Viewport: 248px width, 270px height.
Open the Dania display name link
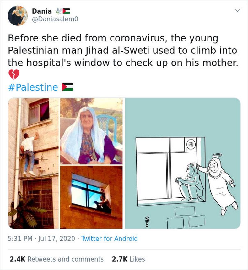(42, 11)
